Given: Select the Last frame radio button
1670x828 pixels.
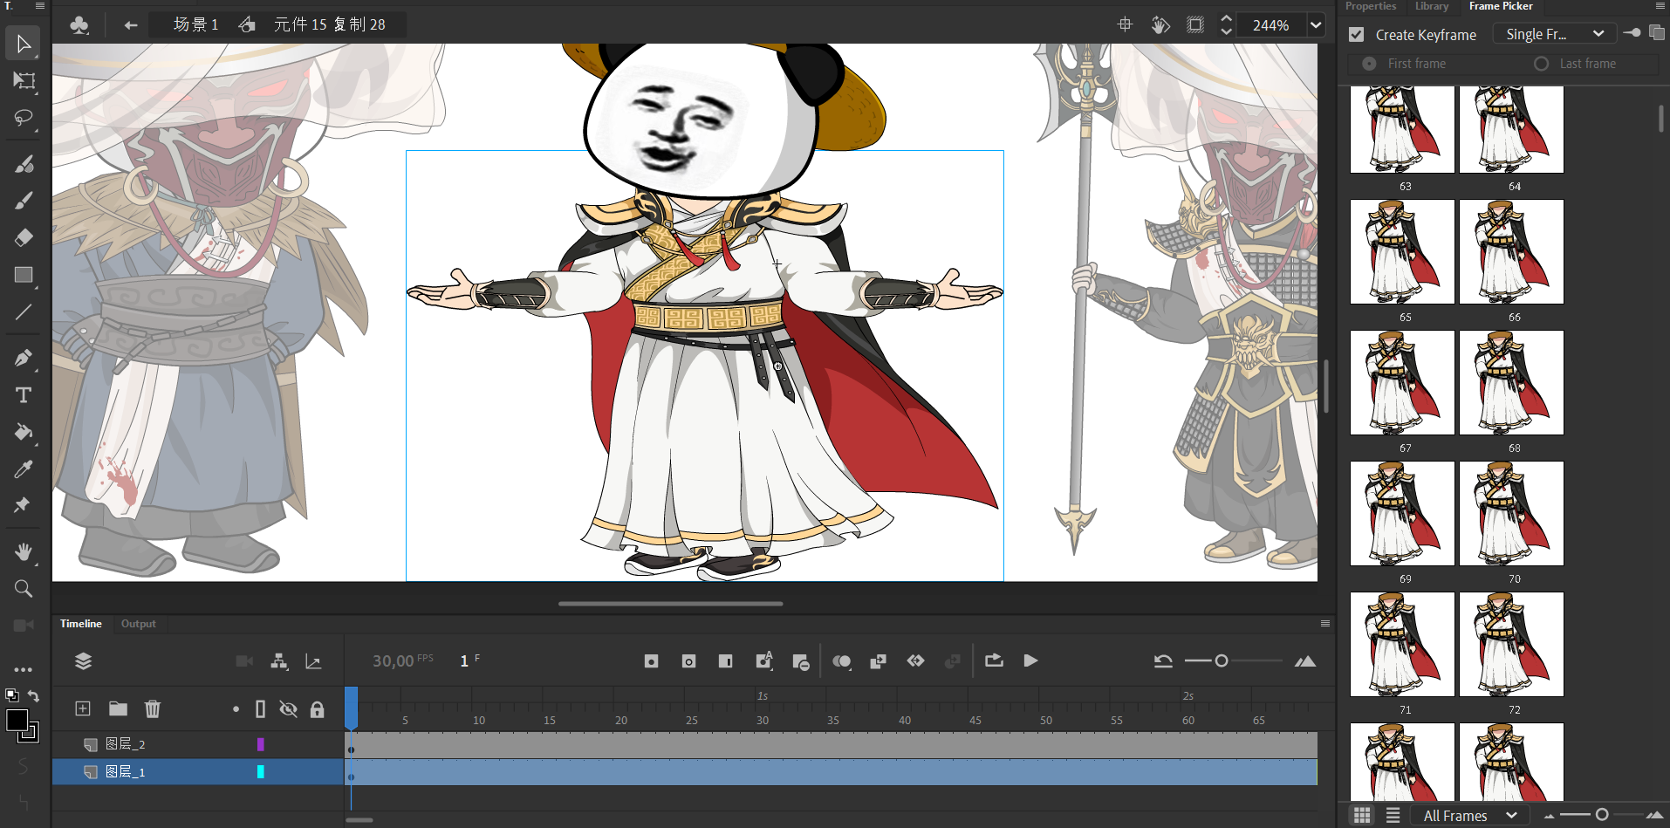Looking at the screenshot, I should click(1542, 64).
